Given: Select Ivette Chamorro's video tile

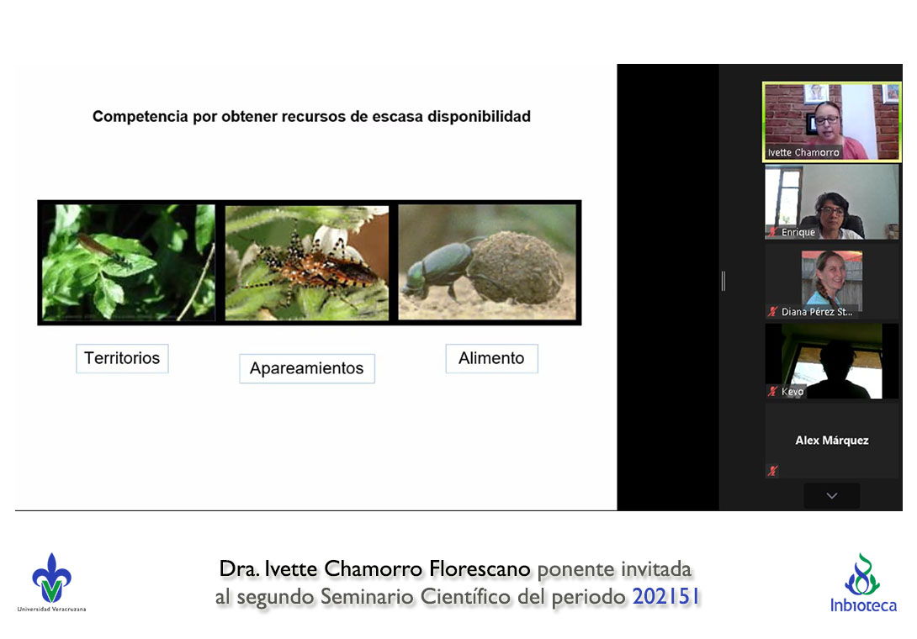Looking at the screenshot, I should point(831,120).
